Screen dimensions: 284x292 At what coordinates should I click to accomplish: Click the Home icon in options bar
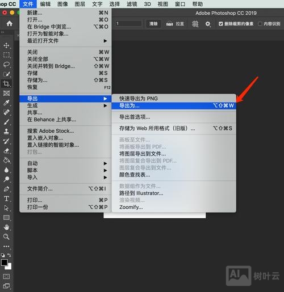9,23
